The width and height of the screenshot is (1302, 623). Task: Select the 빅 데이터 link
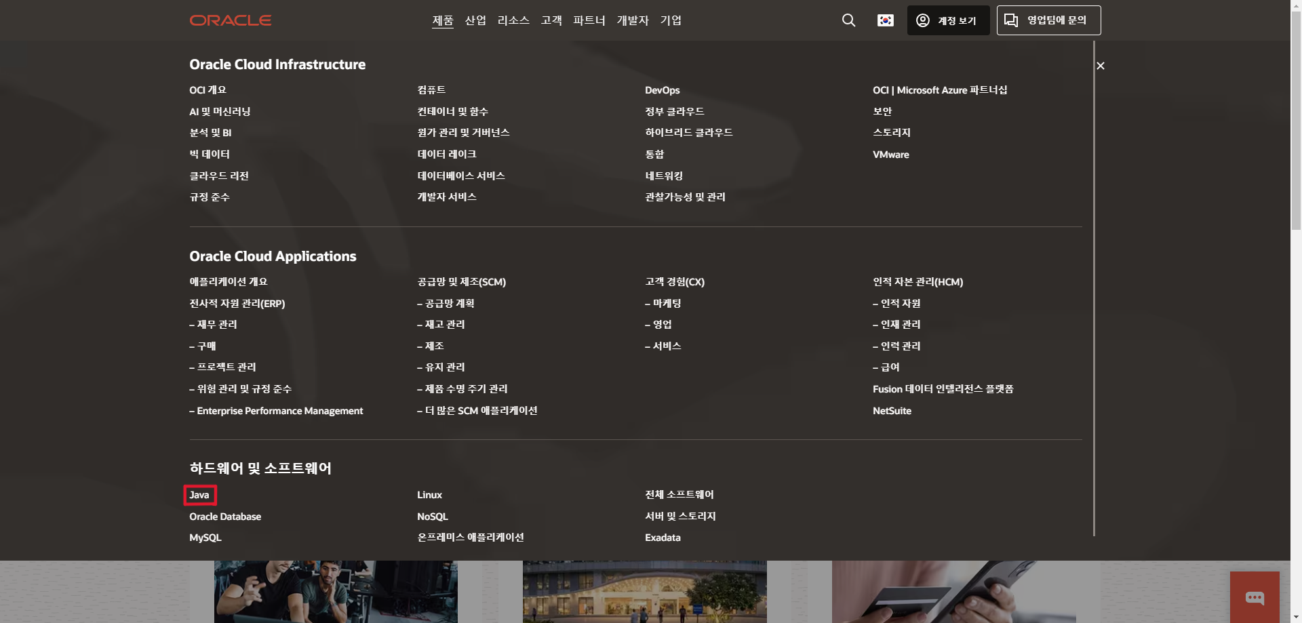coord(210,155)
